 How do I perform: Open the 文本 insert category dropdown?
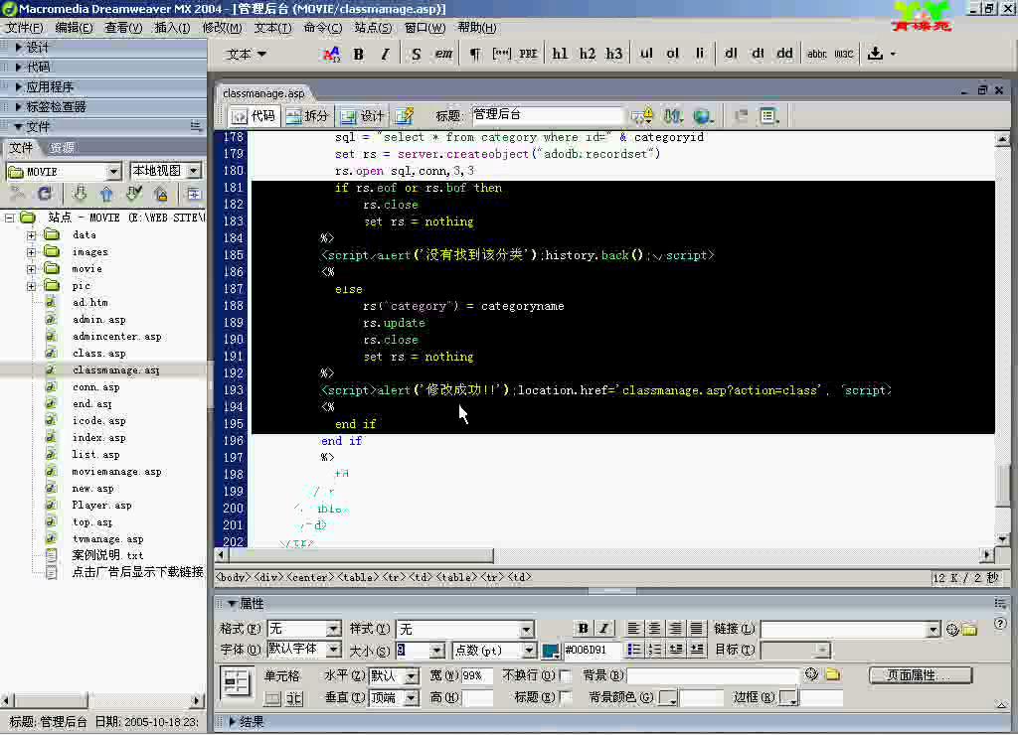[x=247, y=55]
